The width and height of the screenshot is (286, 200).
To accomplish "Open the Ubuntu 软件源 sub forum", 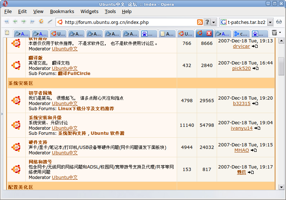I will [107, 133].
